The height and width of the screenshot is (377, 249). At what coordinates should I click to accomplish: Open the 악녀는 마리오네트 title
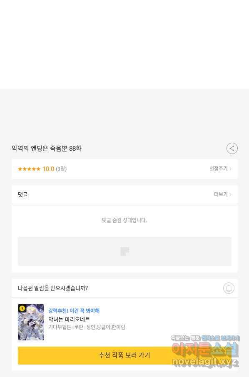click(x=69, y=319)
